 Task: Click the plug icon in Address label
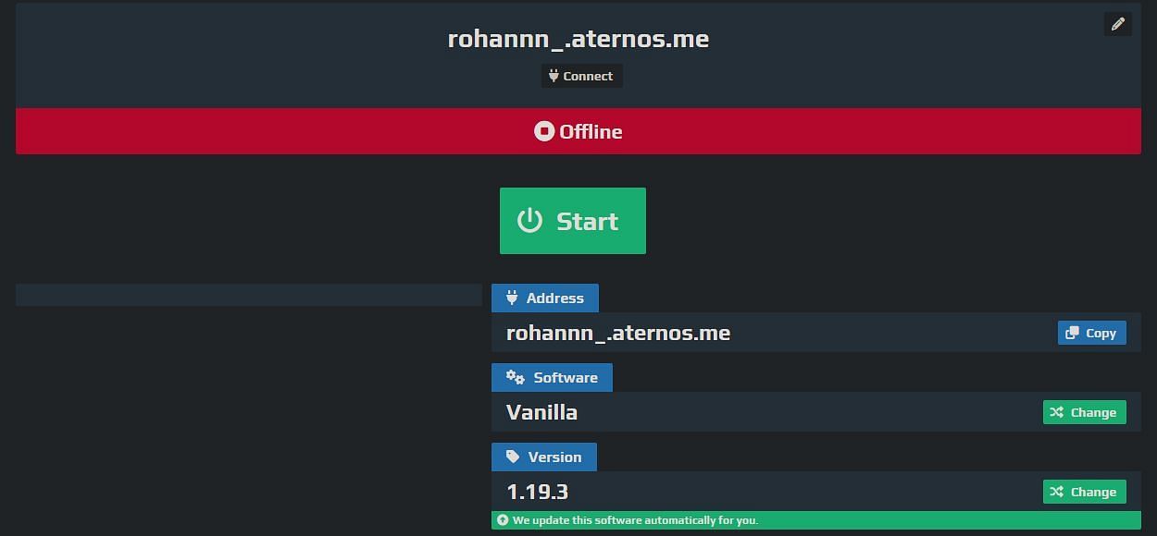512,298
